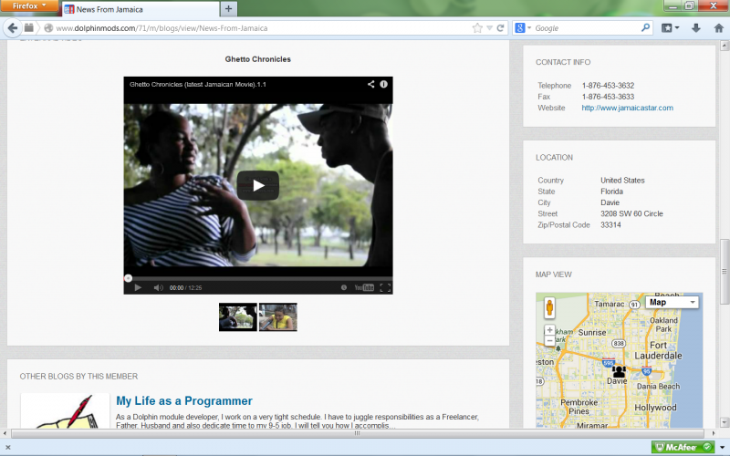The image size is (730, 456).
Task: Click the street value 3208 SW 60 Circle
Action: (631, 214)
